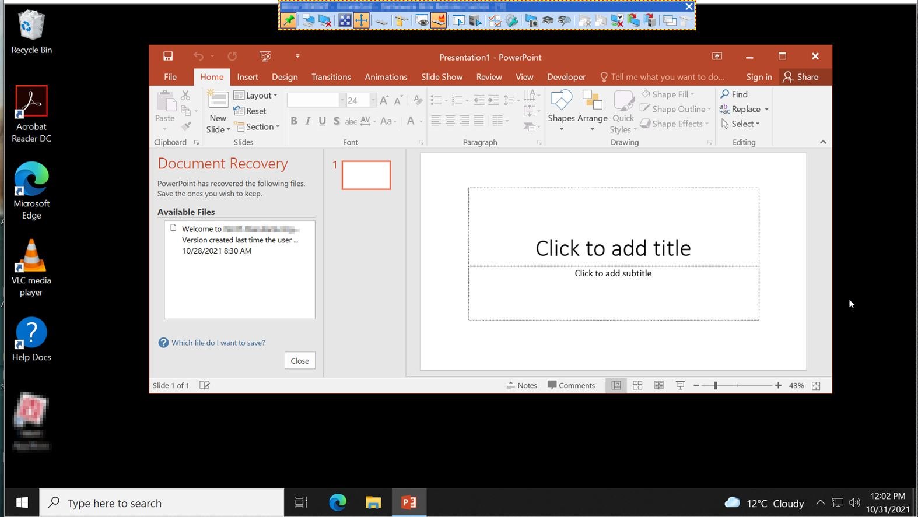Switch to Slide Sorter view
Screen dimensions: 918x517
click(637, 385)
